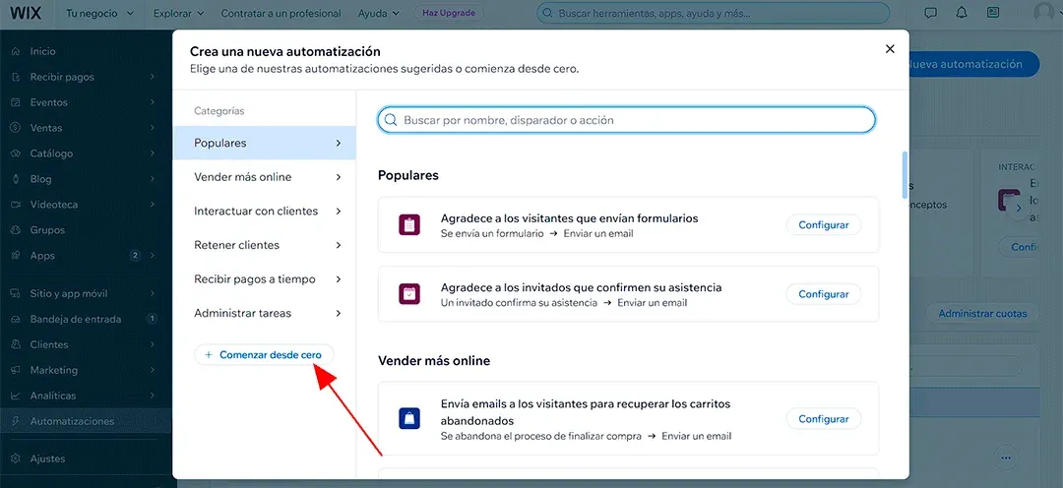The height and width of the screenshot is (488, 1063).
Task: Open the Explorar dropdown menu
Action: [179, 14]
